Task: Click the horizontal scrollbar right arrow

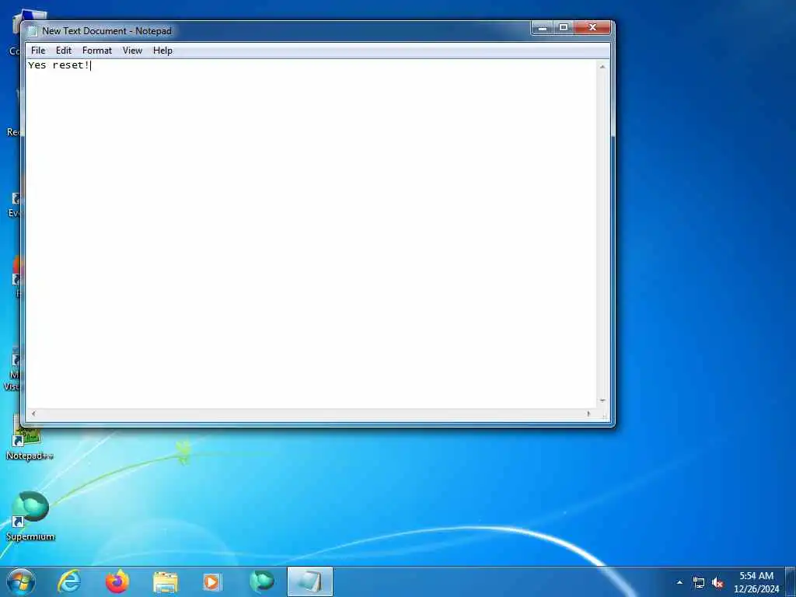Action: 589,414
